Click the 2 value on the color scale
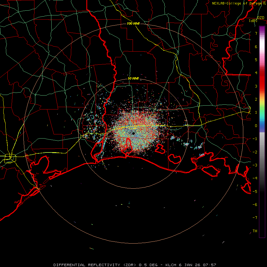 [256, 99]
